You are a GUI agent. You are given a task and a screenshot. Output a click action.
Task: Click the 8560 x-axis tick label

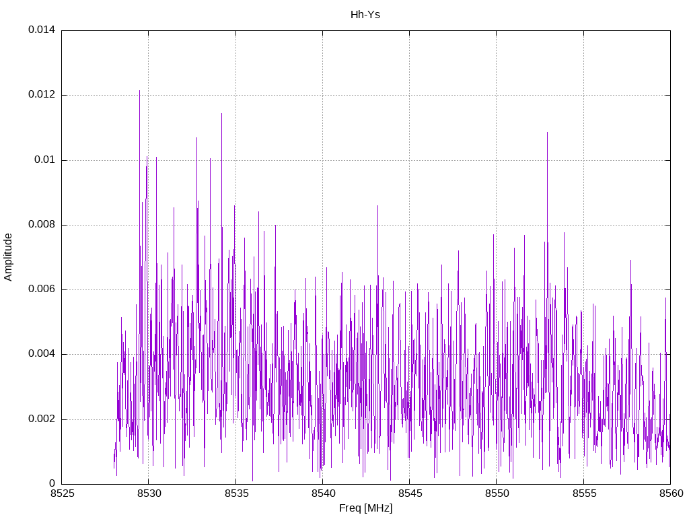pyautogui.click(x=670, y=493)
